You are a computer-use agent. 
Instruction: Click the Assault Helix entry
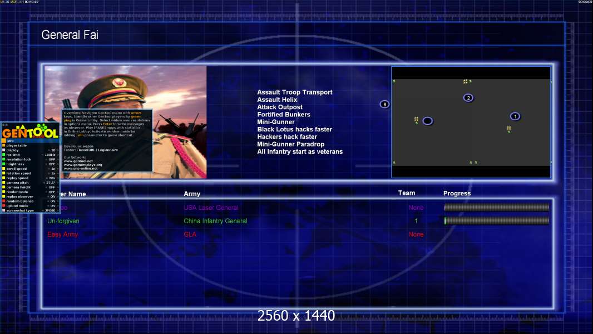tap(277, 100)
